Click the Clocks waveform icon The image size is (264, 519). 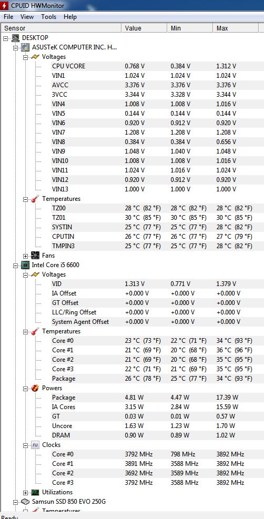(35, 445)
